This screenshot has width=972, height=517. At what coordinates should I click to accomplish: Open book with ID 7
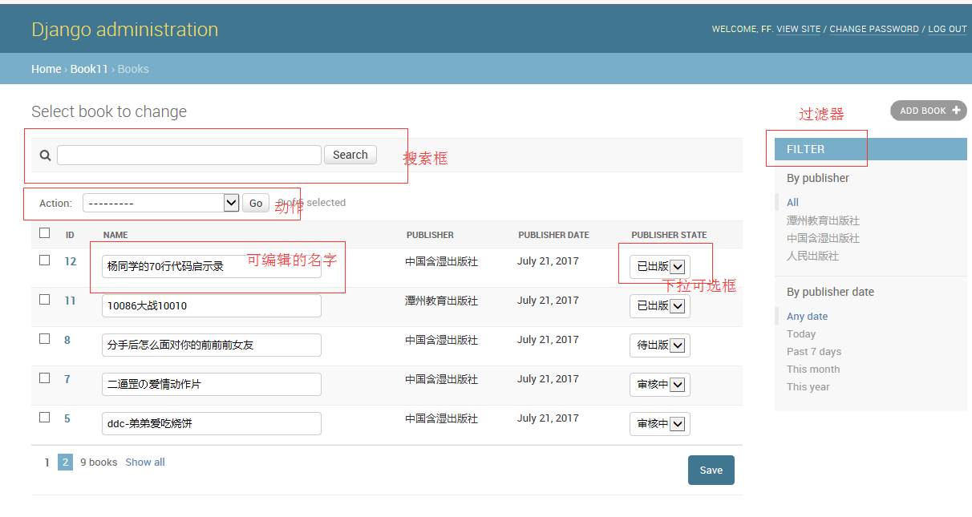pos(67,379)
